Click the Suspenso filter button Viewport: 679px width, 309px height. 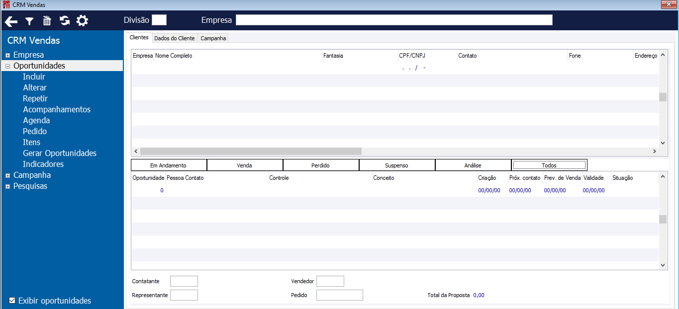397,165
